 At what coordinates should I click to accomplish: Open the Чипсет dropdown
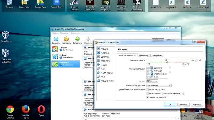(152, 81)
